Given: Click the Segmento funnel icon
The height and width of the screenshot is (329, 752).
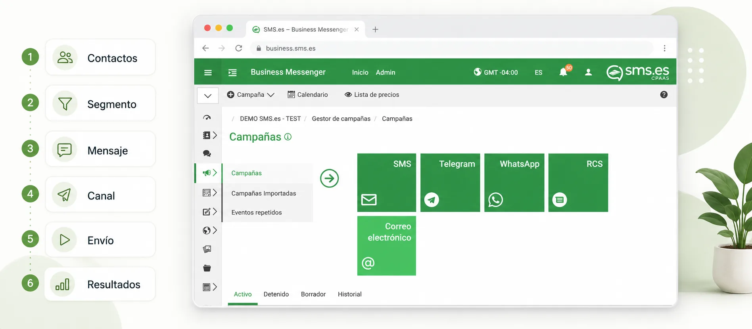Looking at the screenshot, I should click(65, 104).
